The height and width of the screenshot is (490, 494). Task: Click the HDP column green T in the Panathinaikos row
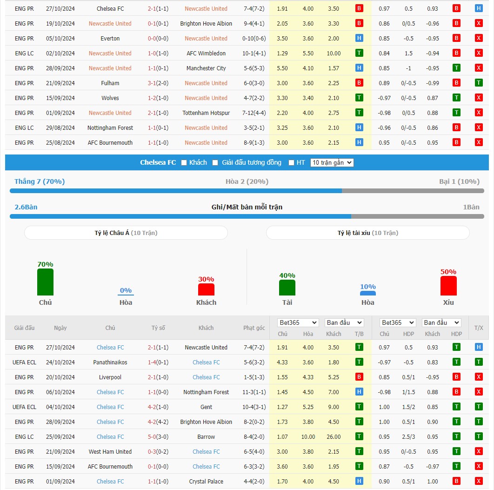(x=456, y=362)
